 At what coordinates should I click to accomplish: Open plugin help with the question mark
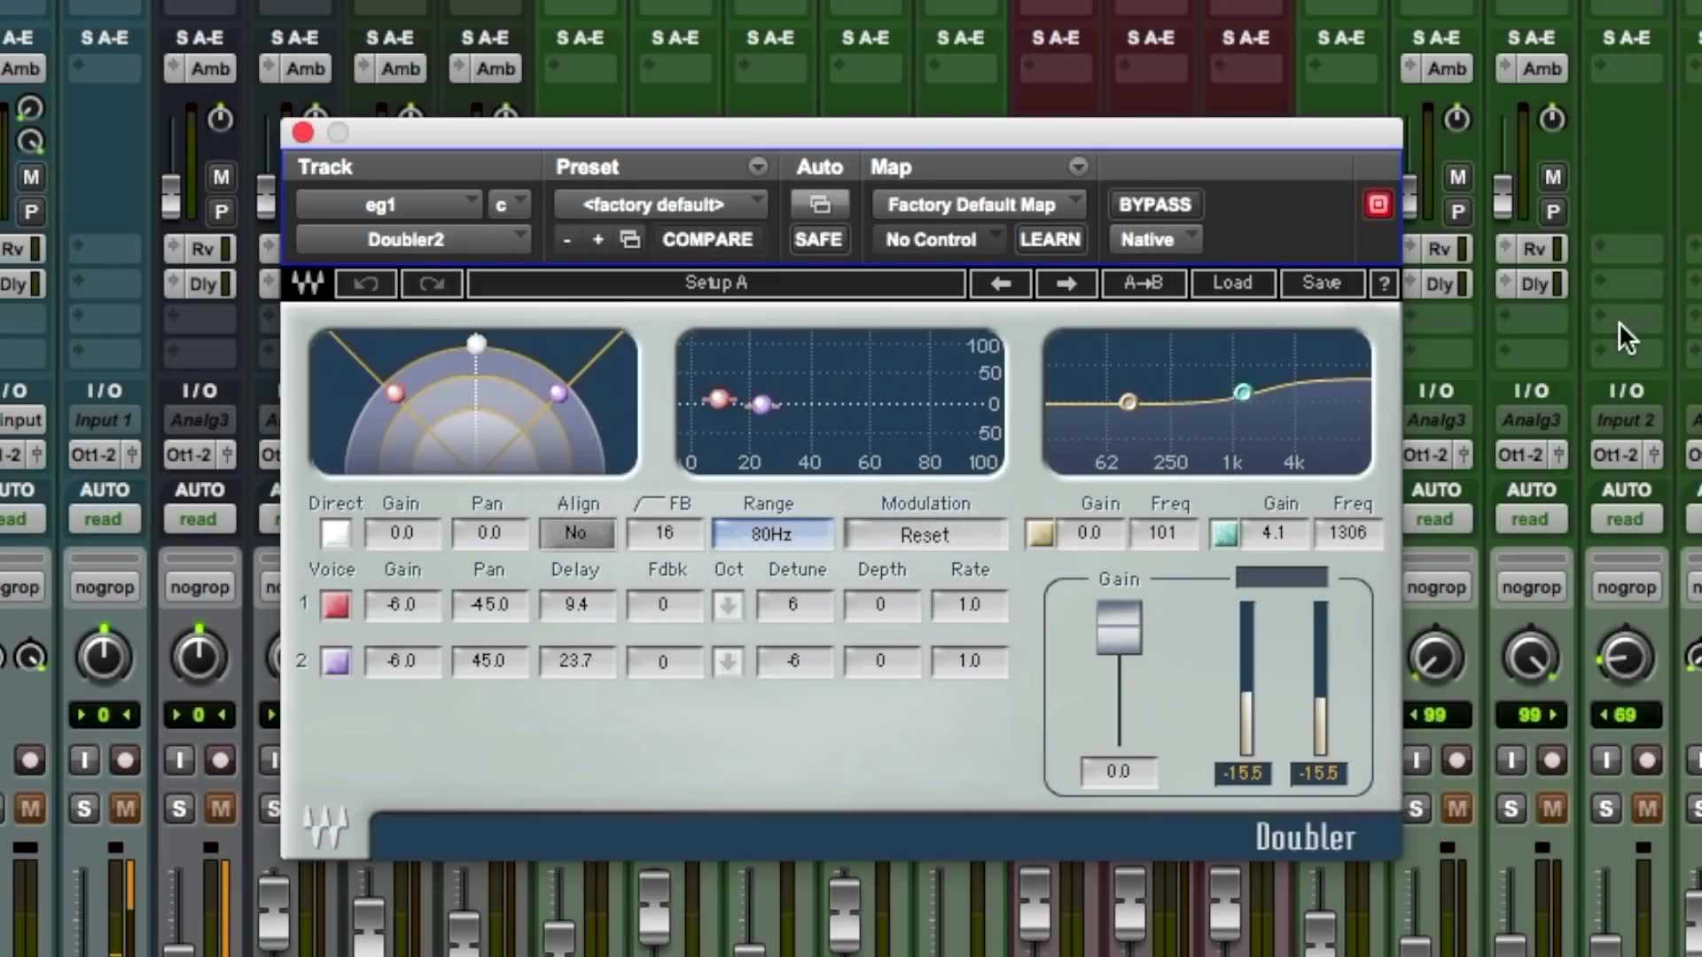(1383, 284)
